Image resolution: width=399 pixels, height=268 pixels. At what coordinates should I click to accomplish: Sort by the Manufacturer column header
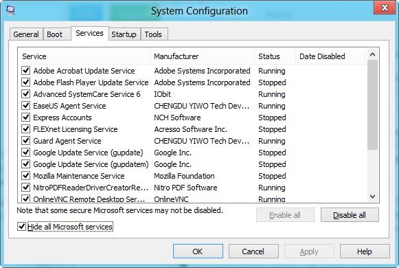[203, 56]
